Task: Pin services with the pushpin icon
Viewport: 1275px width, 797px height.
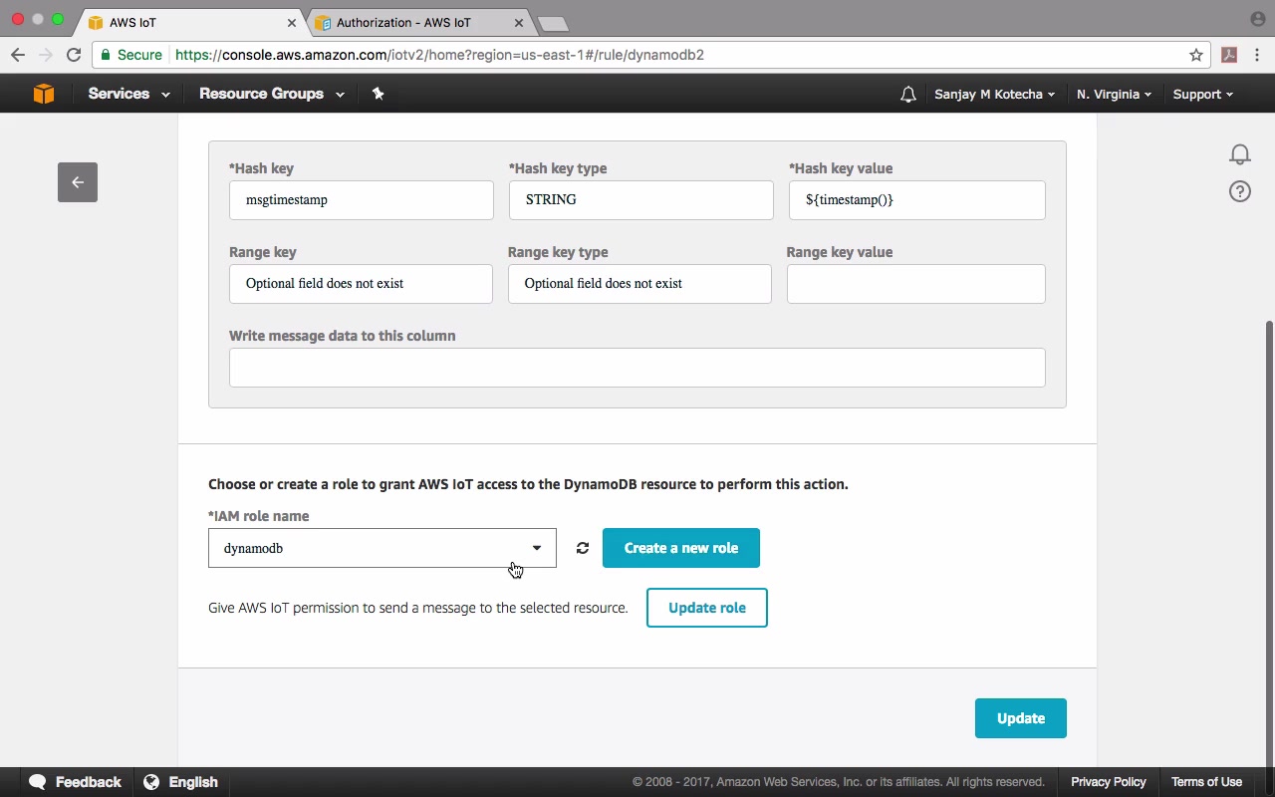Action: (378, 94)
